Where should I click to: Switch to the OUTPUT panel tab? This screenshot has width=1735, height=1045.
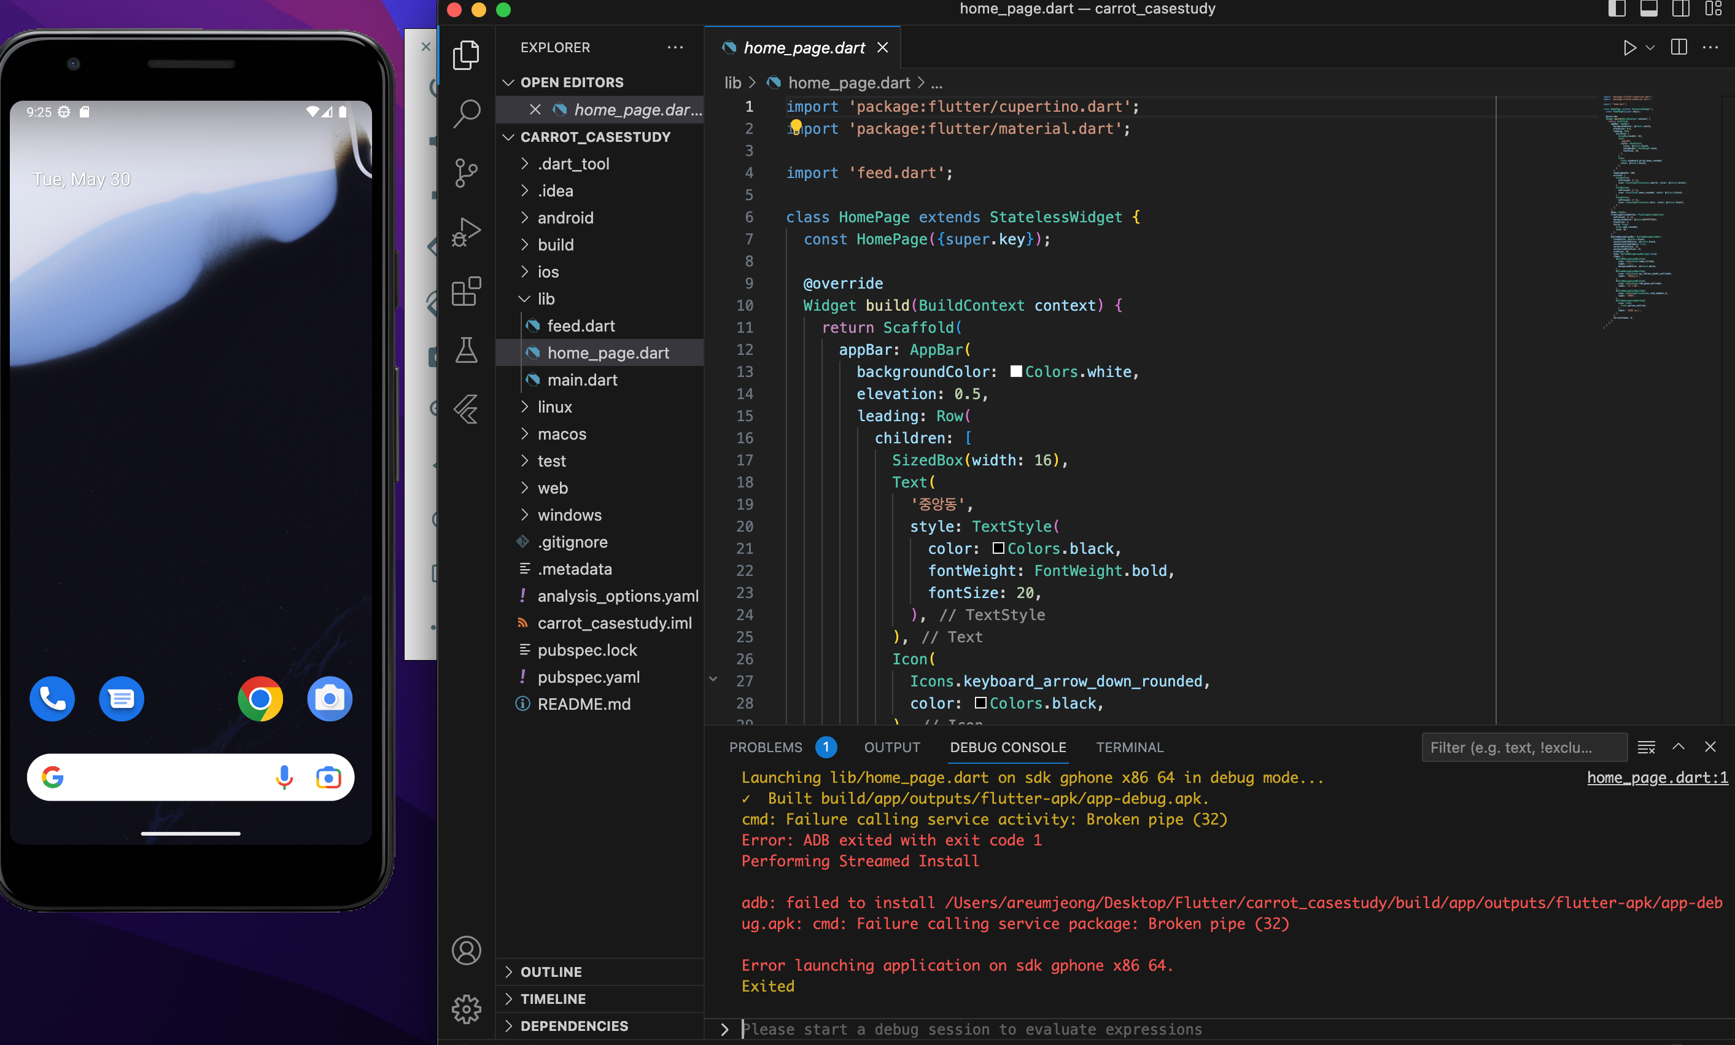[892, 747]
